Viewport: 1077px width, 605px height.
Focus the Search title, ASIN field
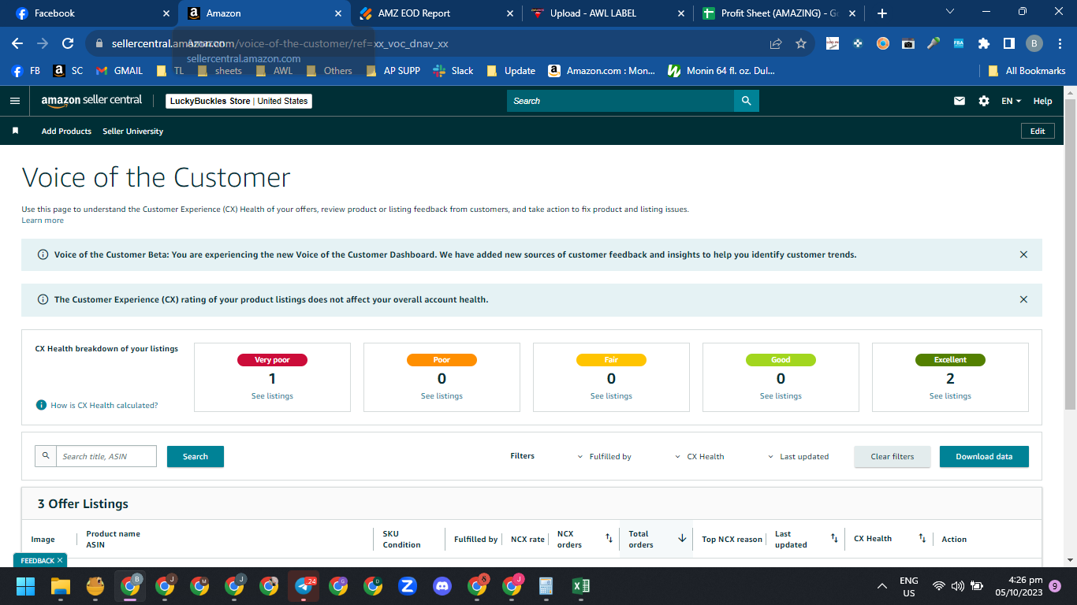[106, 456]
